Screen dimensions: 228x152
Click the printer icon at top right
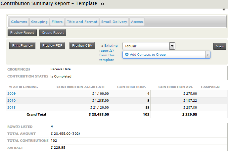pos(225,9)
